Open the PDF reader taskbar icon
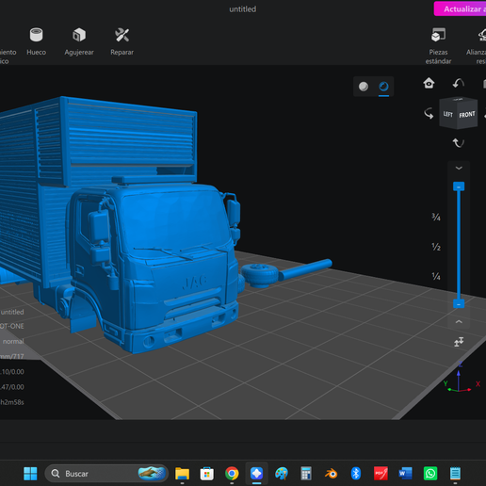 pos(381,474)
